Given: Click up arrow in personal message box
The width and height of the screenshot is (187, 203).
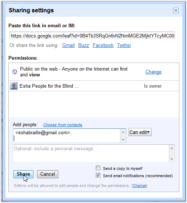Looking at the screenshot, I should point(172,148).
